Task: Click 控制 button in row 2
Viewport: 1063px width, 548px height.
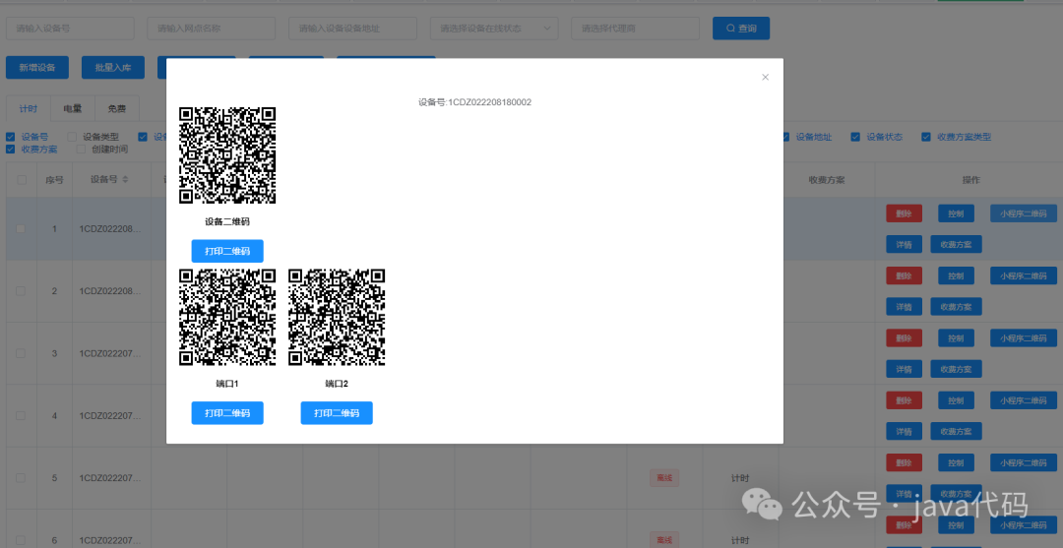Action: pos(956,275)
